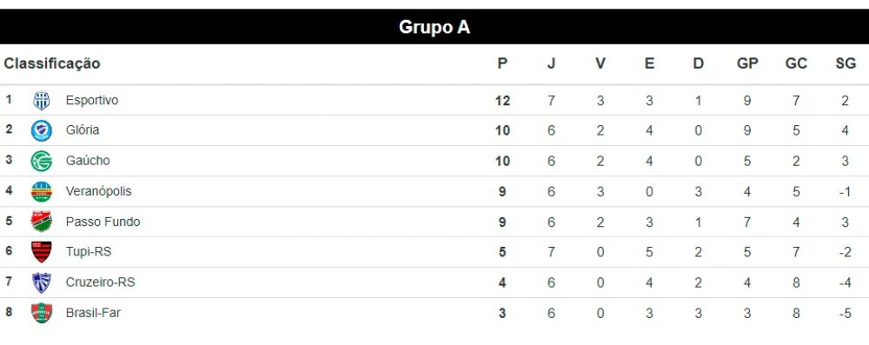
Task: Click the Grupo A header bar
Action: click(x=434, y=27)
